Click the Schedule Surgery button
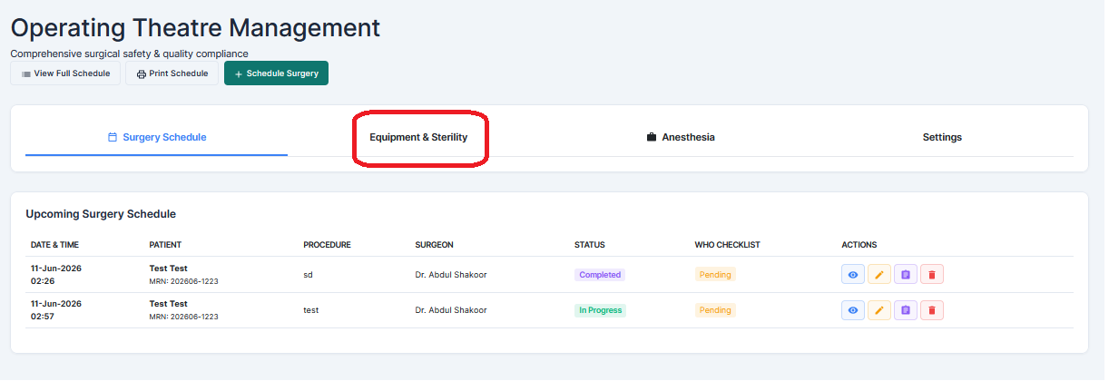Image resolution: width=1109 pixels, height=381 pixels. (x=276, y=73)
